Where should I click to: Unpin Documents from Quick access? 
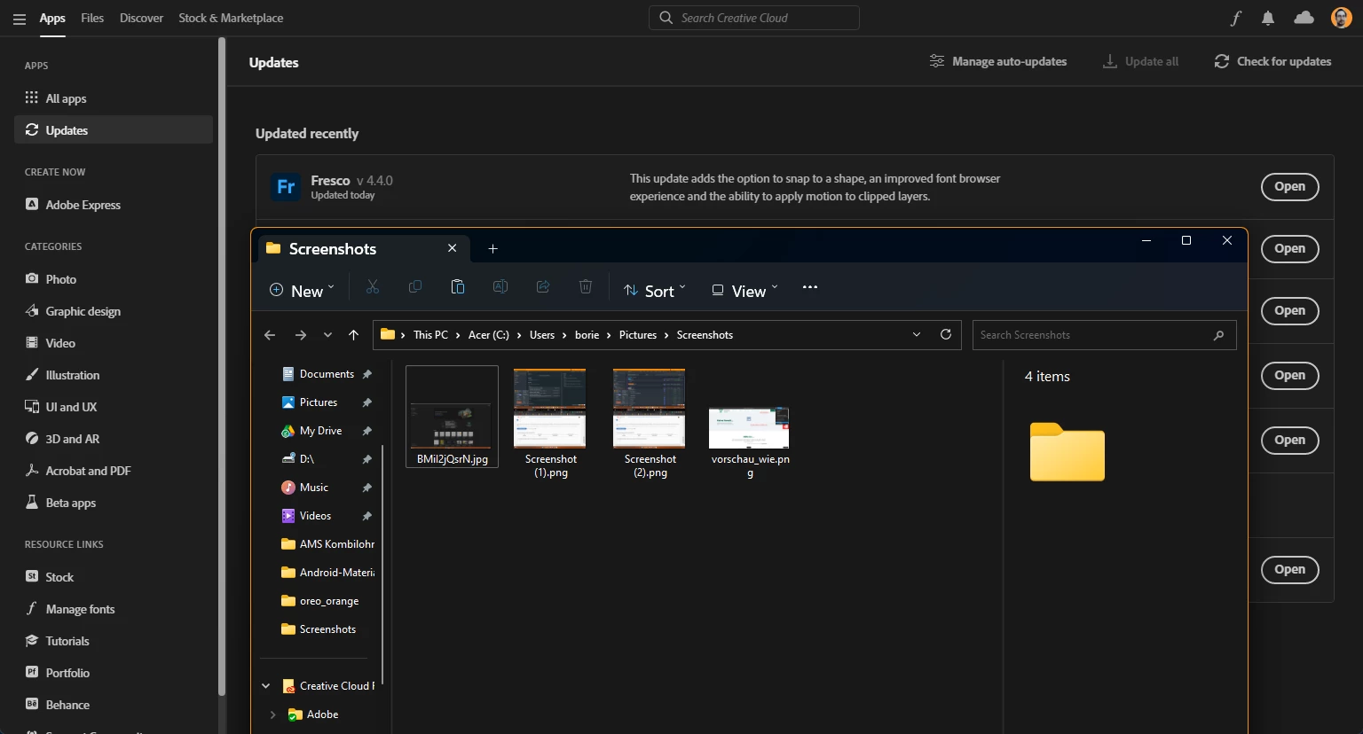click(x=366, y=374)
